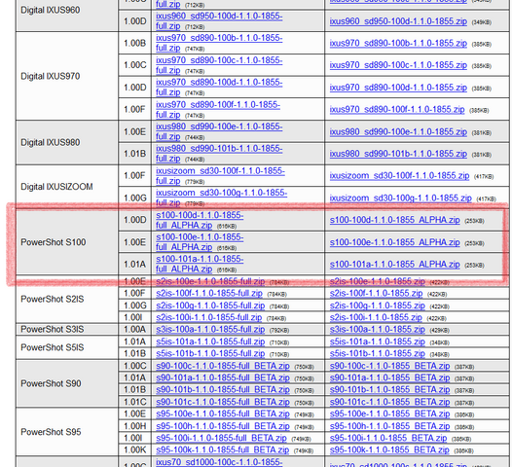
Task: Download s90-101b-1.1.0-1855-full_BETA.zip
Action: 223,390
